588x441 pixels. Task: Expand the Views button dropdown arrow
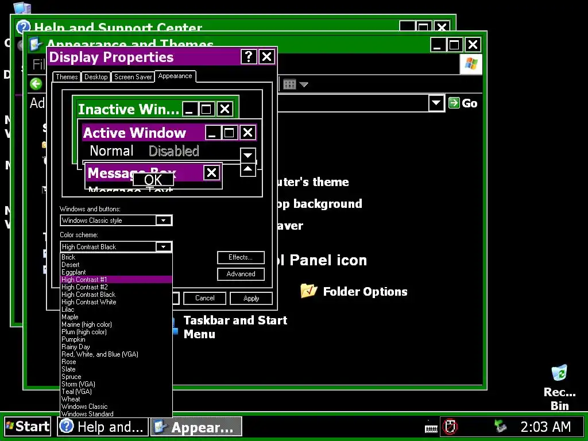pos(304,84)
